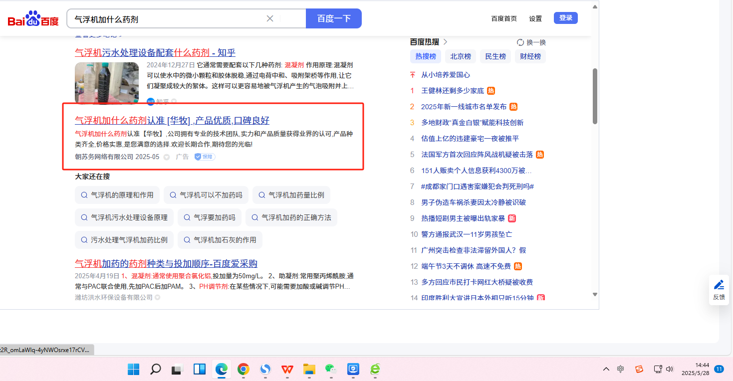
Task: Click the 中 input mode tray icon
Action: tap(621, 369)
